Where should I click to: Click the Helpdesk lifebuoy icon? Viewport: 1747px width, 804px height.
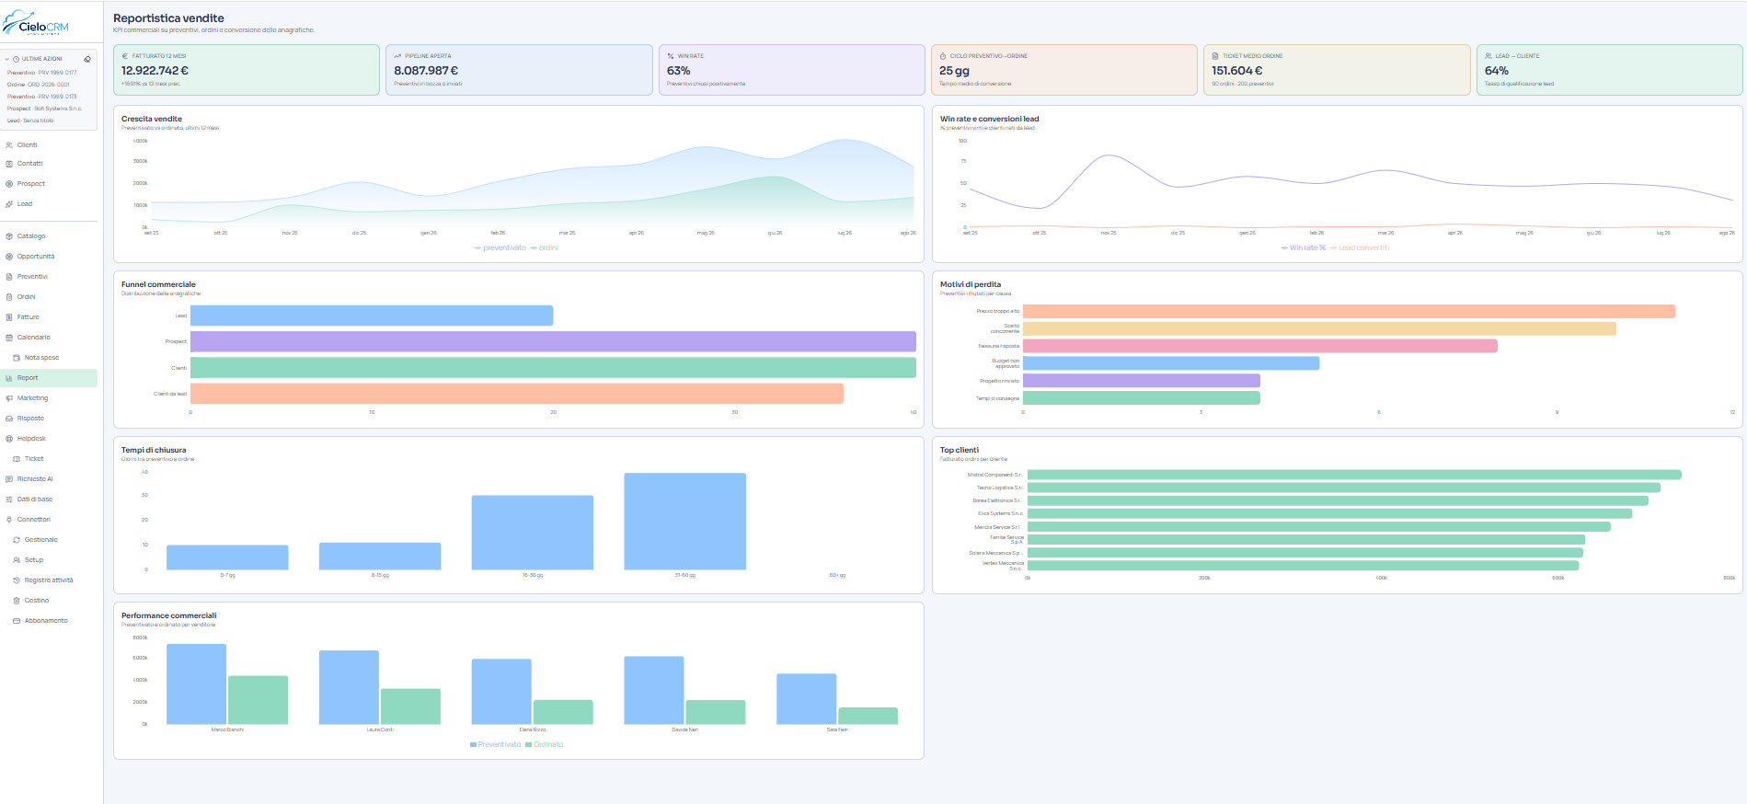(9, 439)
